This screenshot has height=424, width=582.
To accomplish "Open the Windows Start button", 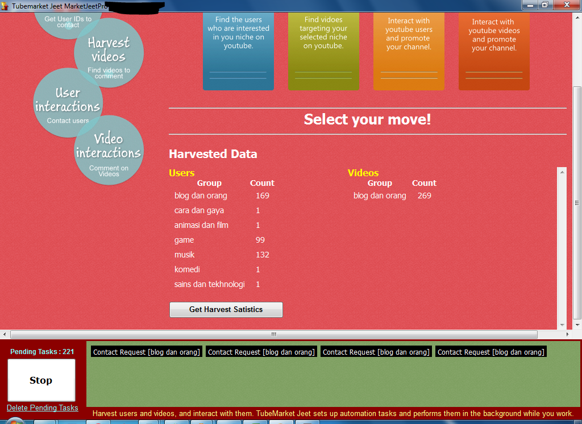I will click(x=15, y=421).
